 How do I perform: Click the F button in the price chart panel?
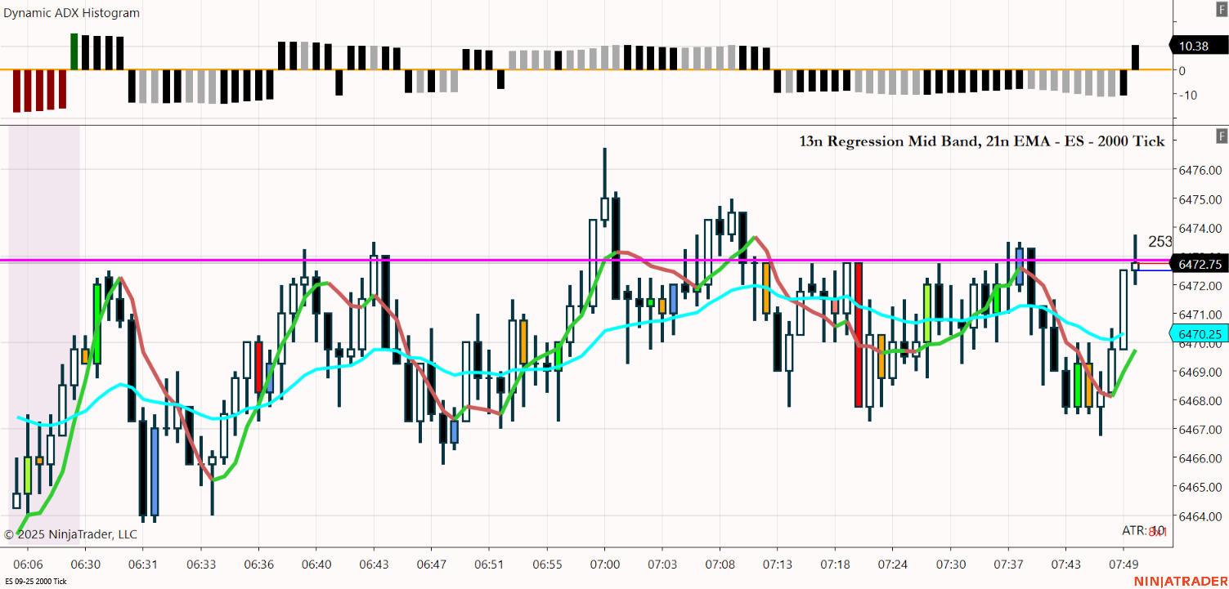click(x=1222, y=136)
